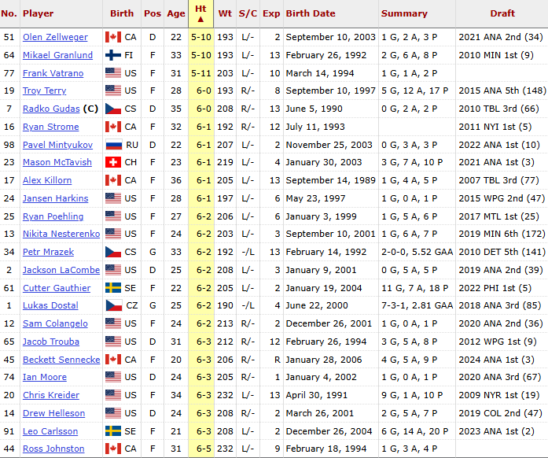
Task: Click US flag in Troy Terry row
Action: (x=113, y=90)
